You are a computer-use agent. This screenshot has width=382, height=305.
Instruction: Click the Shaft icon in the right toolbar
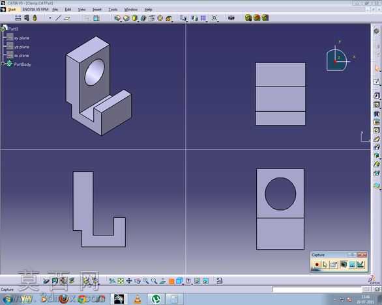click(376, 114)
